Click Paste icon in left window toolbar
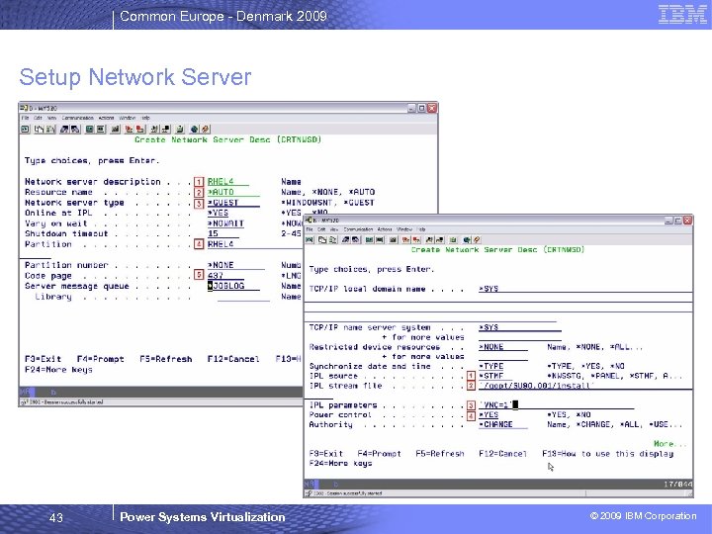 50,129
